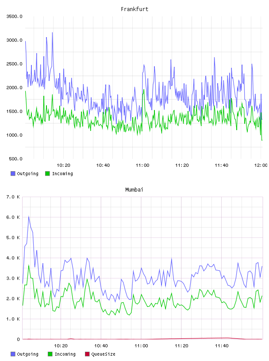The image size is (269, 361).
Task: Click the green Incoming swatch in Mumbai legend
Action: pos(50,354)
